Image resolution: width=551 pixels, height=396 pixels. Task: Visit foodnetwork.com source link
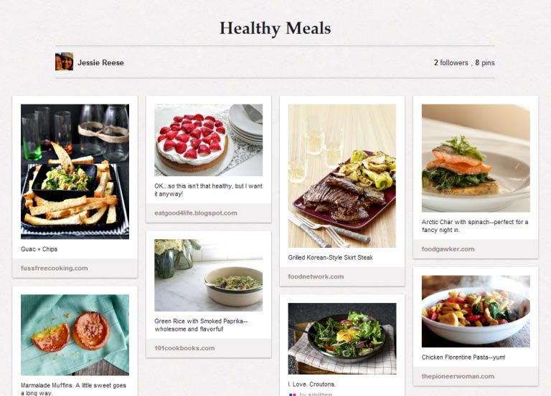316,276
